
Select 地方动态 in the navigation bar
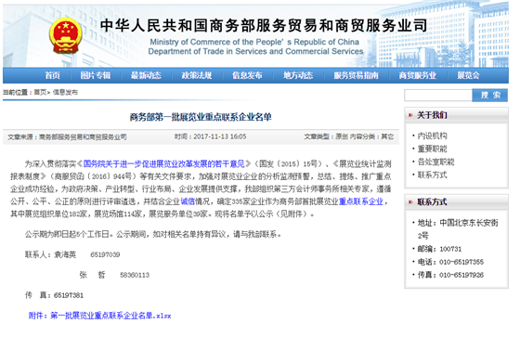[x=298, y=75]
